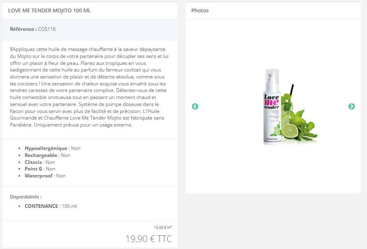Click the Point G attribute line
Image resolution: width=367 pixels, height=249 pixels.
click(x=40, y=169)
